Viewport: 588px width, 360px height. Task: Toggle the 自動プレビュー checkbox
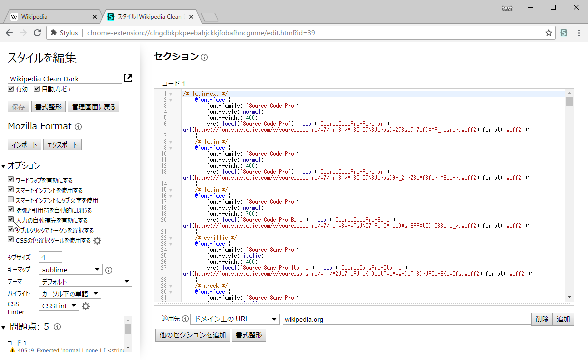(37, 89)
